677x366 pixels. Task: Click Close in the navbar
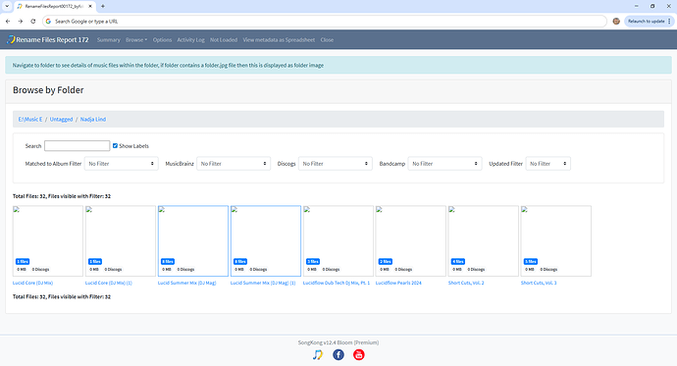(x=327, y=39)
